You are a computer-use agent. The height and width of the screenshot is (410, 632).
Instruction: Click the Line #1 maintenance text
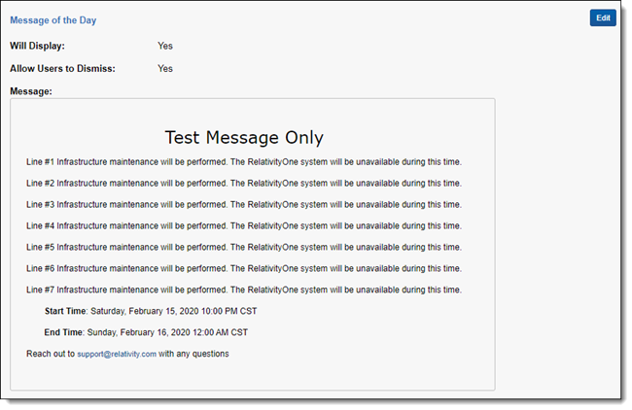click(243, 161)
